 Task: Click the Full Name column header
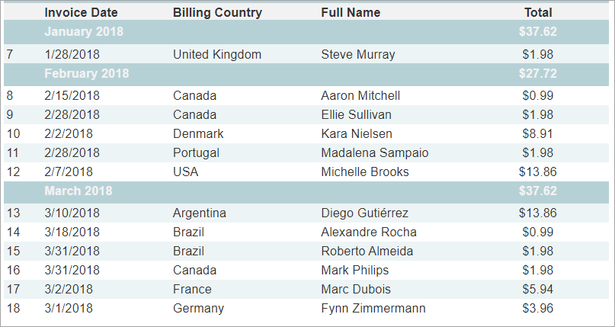(x=351, y=12)
